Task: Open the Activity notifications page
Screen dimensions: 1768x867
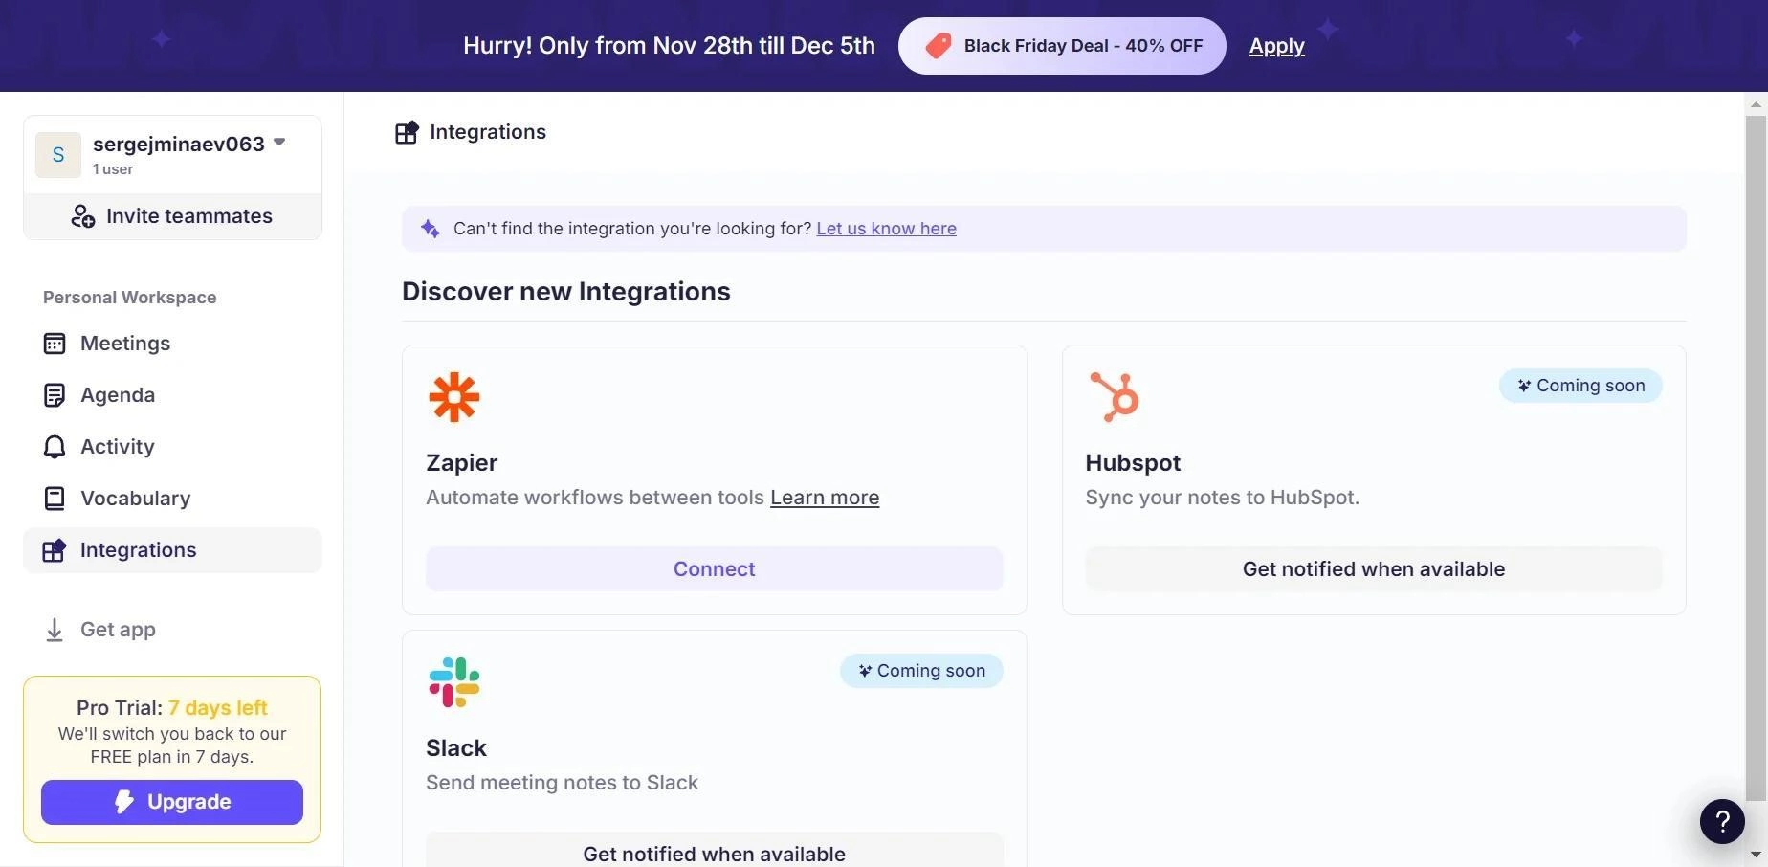Action: click(x=117, y=447)
